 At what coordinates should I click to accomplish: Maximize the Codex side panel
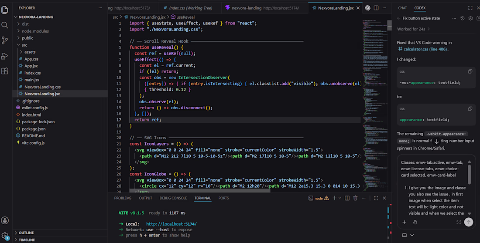pyautogui.click(x=470, y=8)
